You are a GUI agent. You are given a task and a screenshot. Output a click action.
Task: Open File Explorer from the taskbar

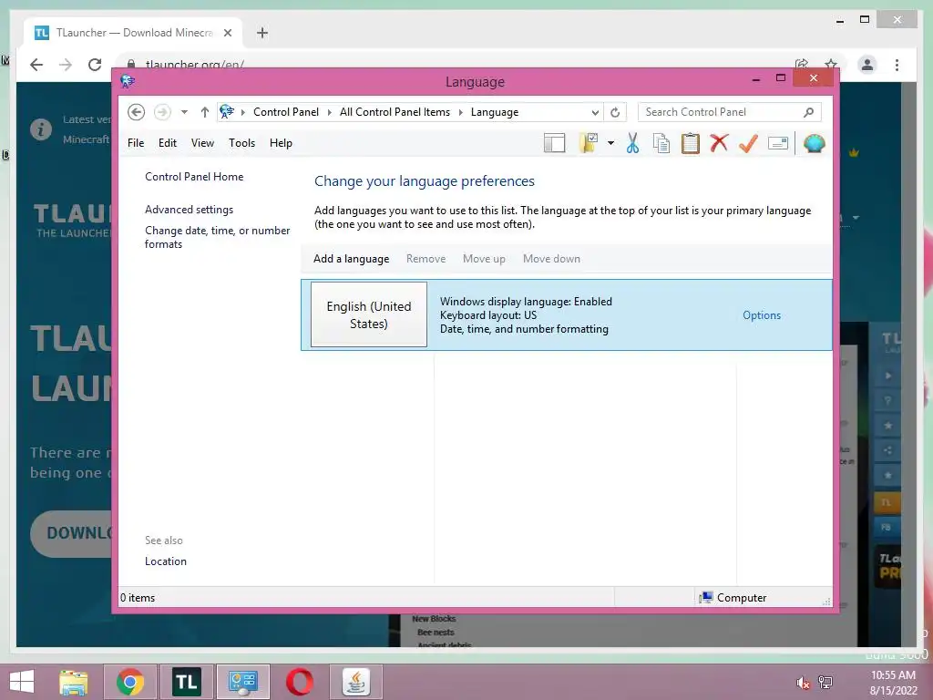point(74,682)
